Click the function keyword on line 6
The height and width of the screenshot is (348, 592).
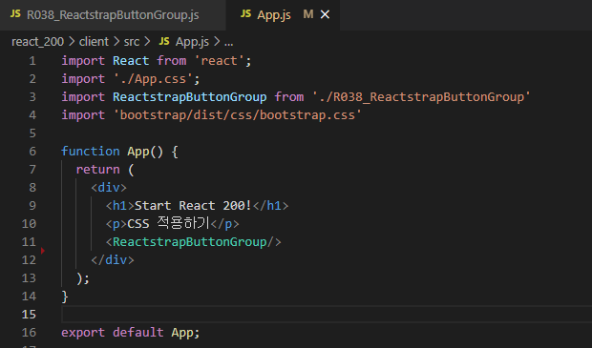click(x=91, y=152)
